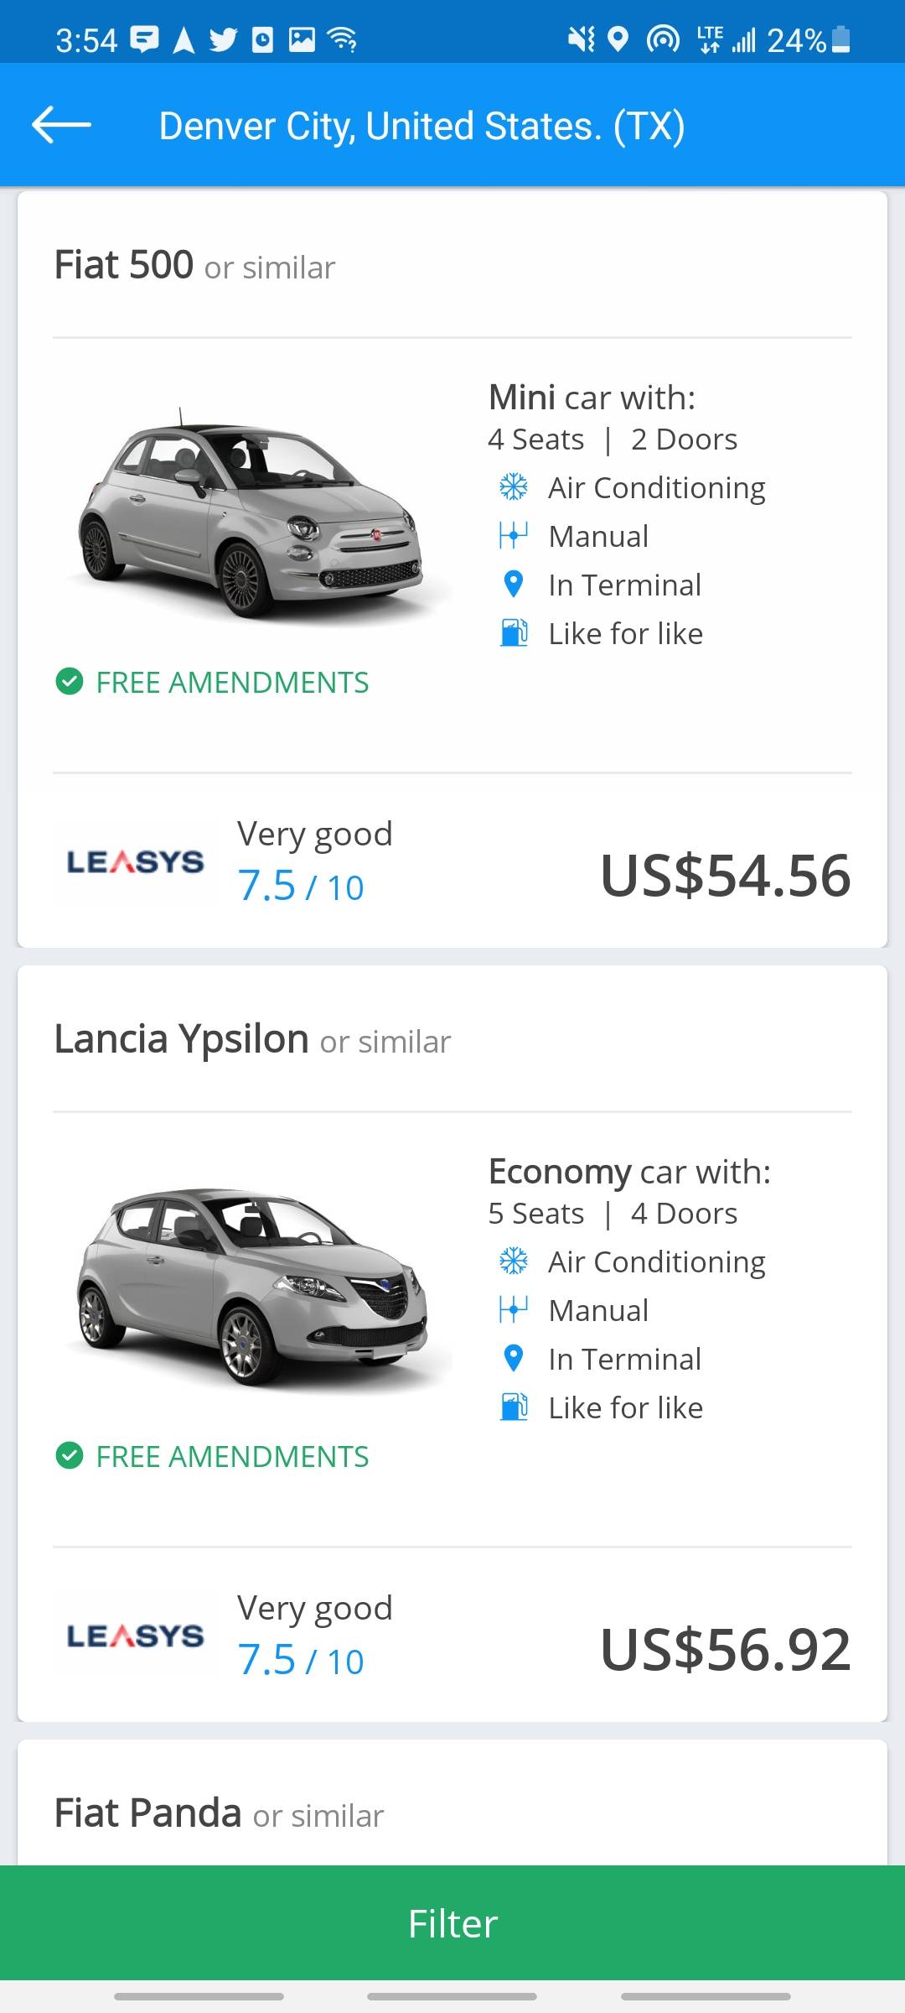
Task: Tap the Lancia Ypsilon or similar title
Action: (252, 1039)
